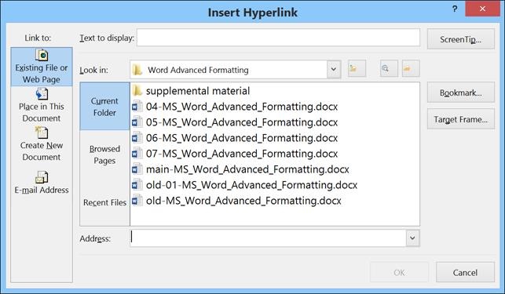Screen dimensions: 505x294
Task: Select E-mail Address link type
Action: pos(42,183)
